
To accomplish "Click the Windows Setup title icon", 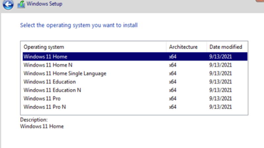I will tap(21, 4).
